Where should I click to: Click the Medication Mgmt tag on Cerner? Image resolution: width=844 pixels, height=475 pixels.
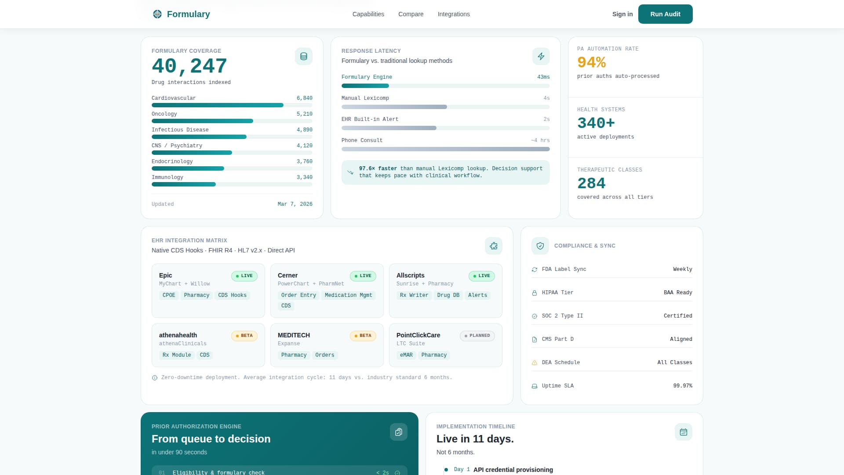pos(349,295)
